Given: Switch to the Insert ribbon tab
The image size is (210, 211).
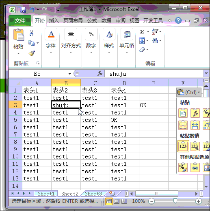Looking at the screenshot, I should pos(54,21).
